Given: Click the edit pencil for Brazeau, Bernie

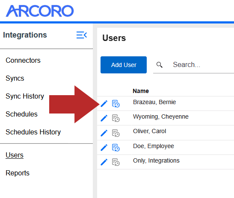Looking at the screenshot, I should (104, 104).
